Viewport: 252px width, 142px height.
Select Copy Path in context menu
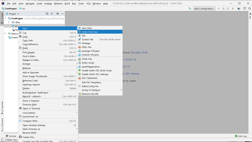point(48,41)
